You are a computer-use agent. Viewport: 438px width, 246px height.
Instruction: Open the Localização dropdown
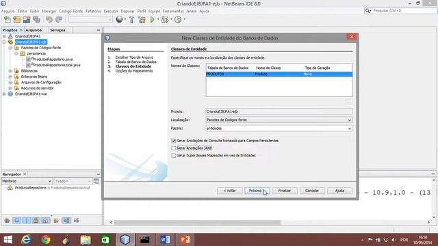point(349,120)
